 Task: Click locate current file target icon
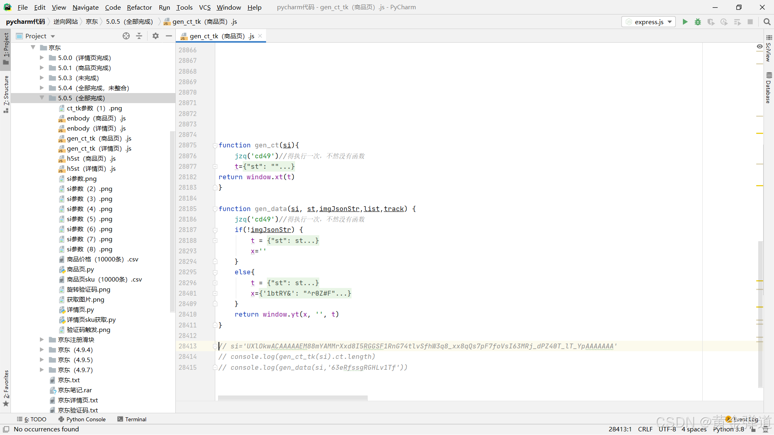[x=126, y=36]
